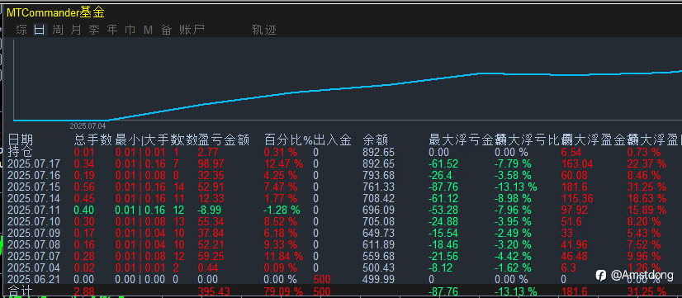Click the MTCommander基金 panel title
The height and width of the screenshot is (298, 682).
55,12
